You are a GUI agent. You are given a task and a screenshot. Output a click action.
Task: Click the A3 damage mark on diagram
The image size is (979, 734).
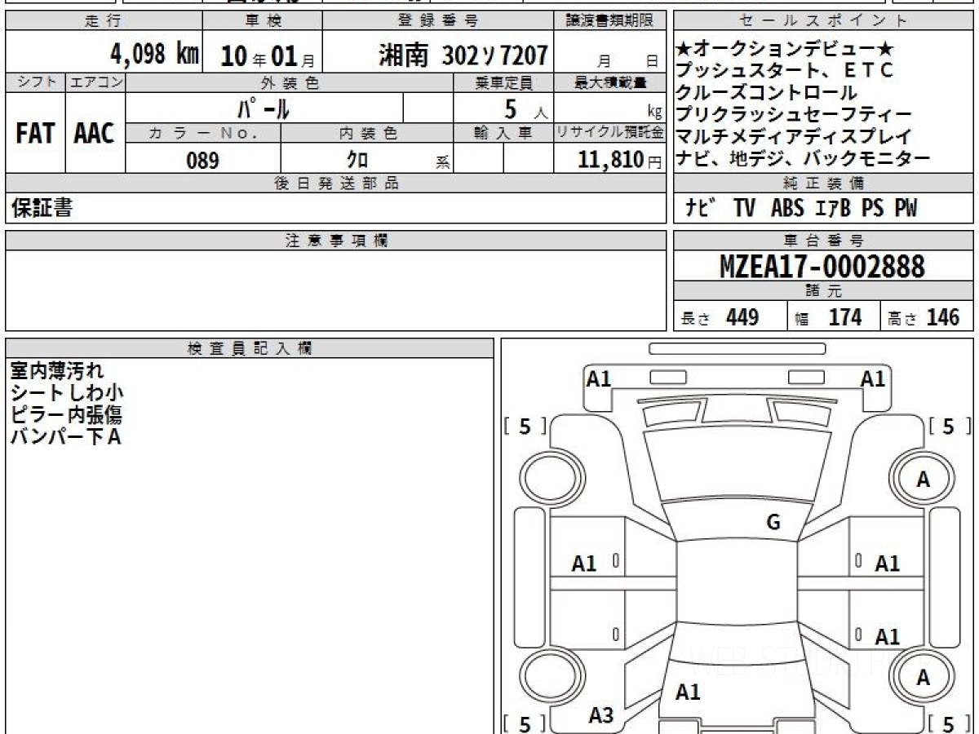click(600, 715)
